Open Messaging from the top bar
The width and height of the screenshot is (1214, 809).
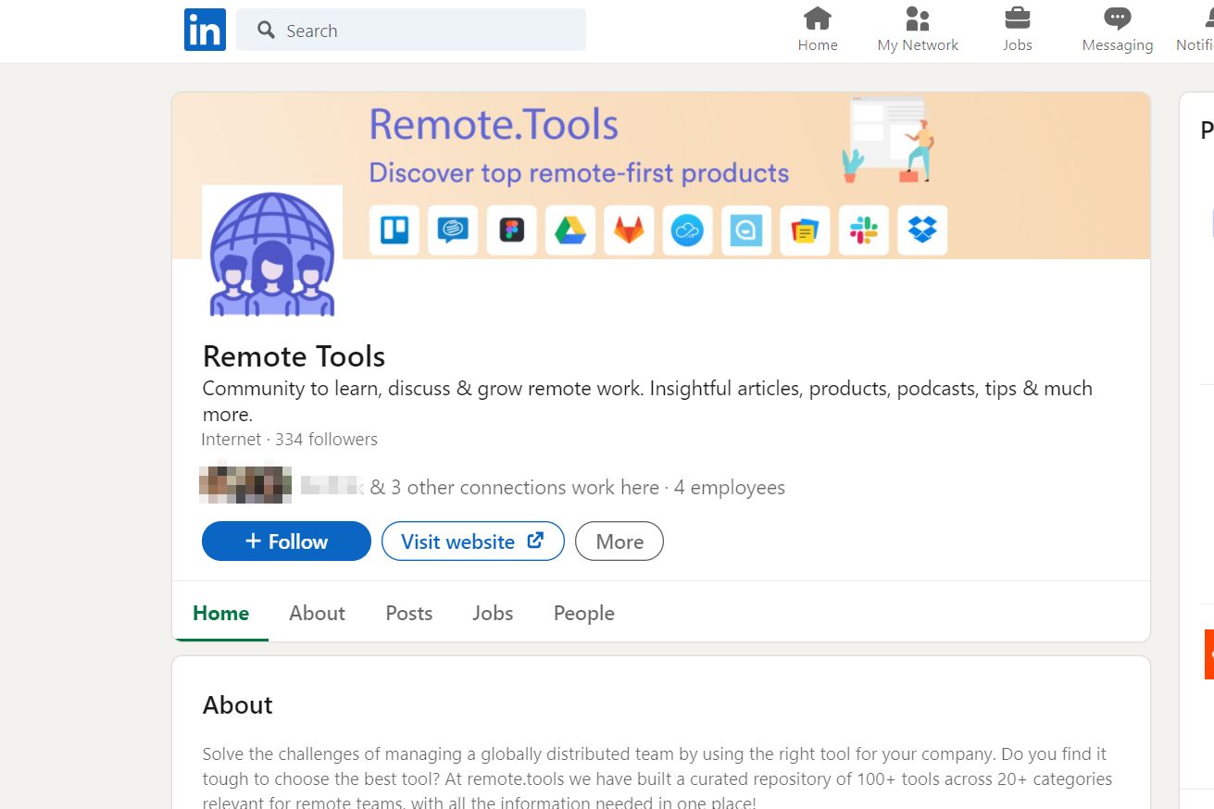(x=1118, y=30)
